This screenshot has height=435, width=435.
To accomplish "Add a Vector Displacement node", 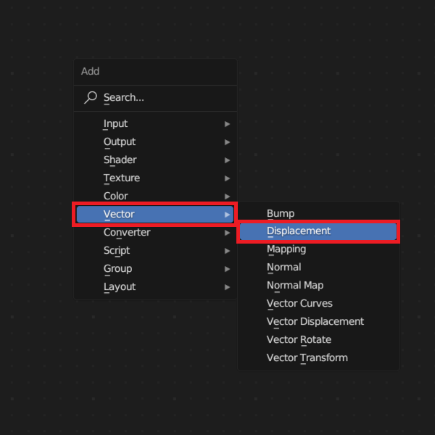I will coord(315,322).
